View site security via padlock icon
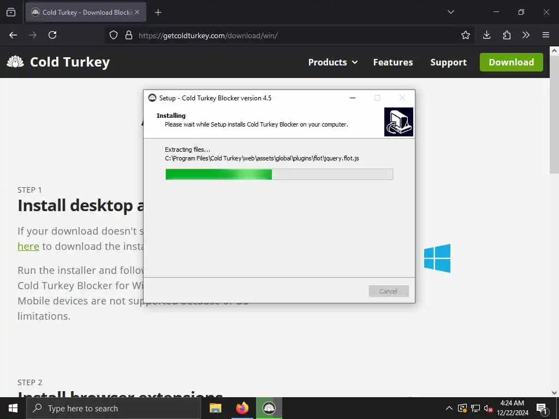Image resolution: width=559 pixels, height=419 pixels. point(129,35)
